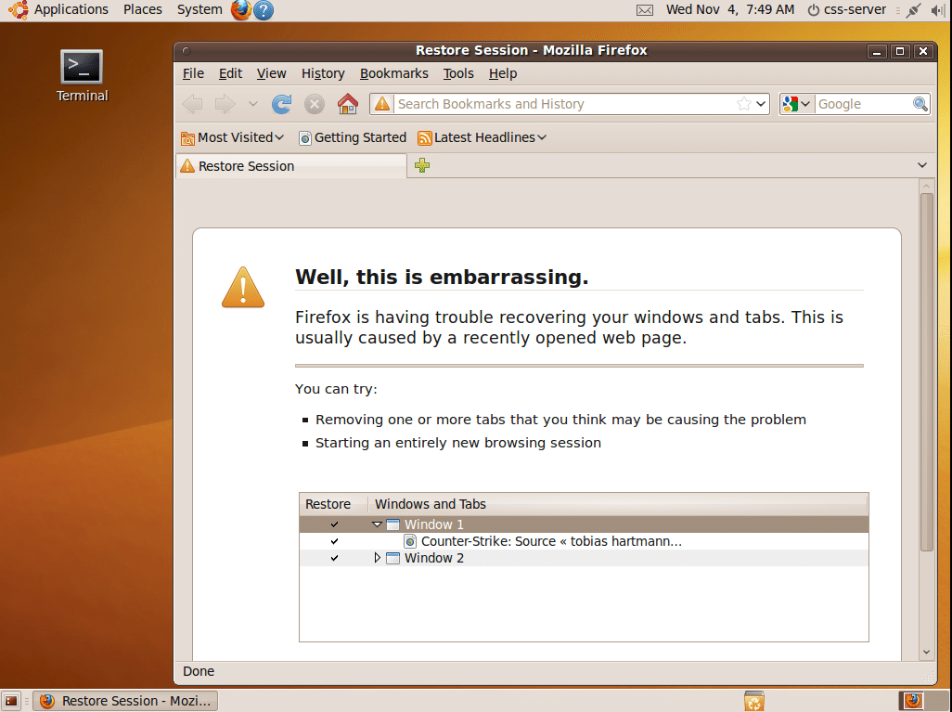The image size is (952, 712).
Task: Click in the Google search field
Action: click(863, 104)
